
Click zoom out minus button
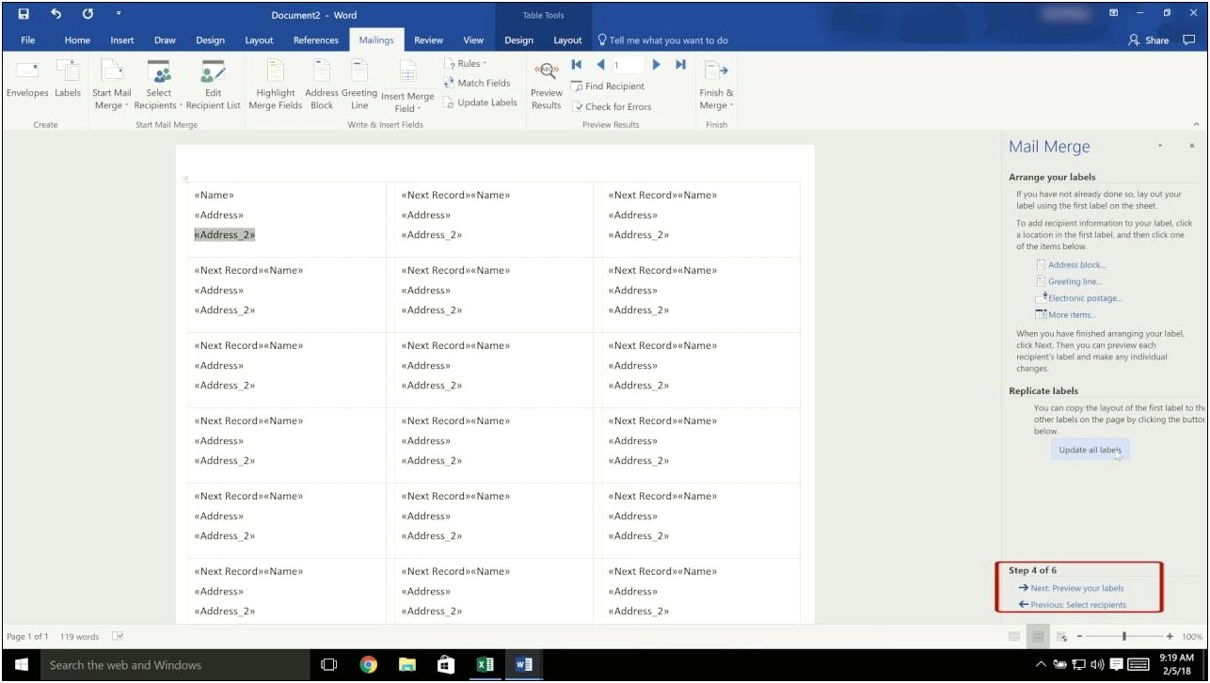[1078, 637]
